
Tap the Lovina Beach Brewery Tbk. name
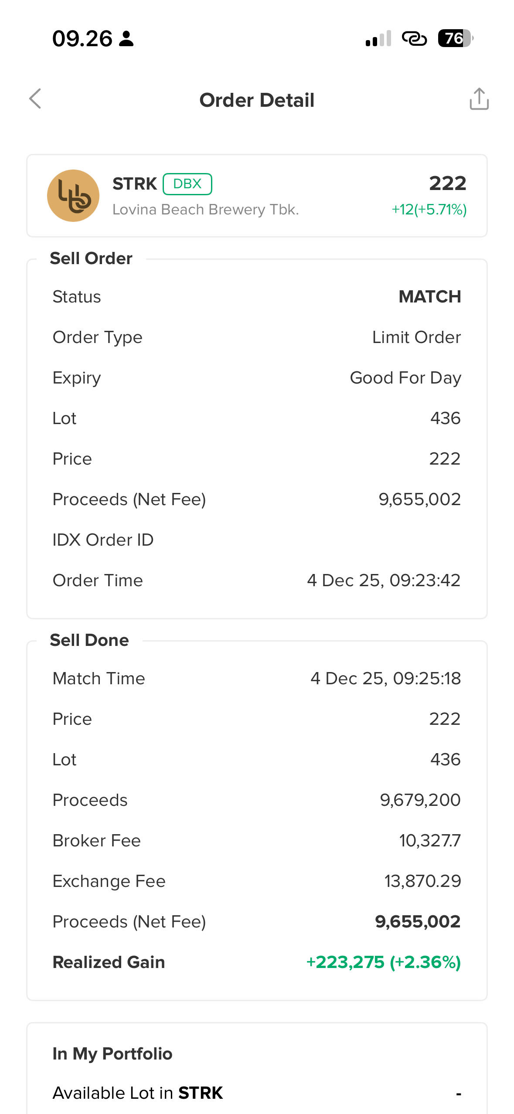coord(205,210)
